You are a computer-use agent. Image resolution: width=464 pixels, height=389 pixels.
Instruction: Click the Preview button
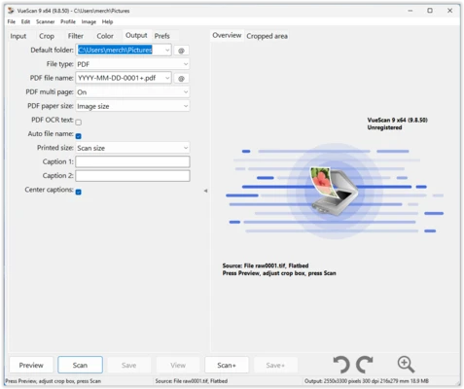click(31, 365)
